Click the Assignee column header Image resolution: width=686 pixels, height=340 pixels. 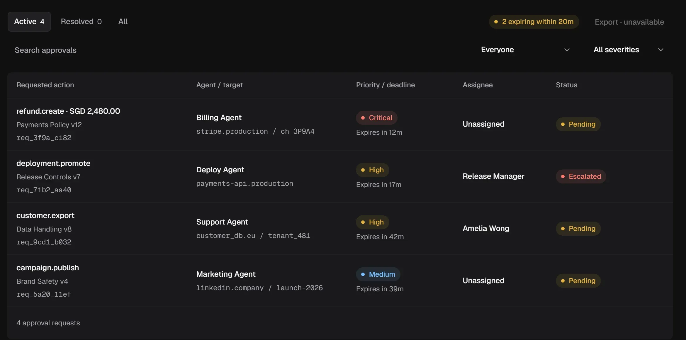pos(478,85)
